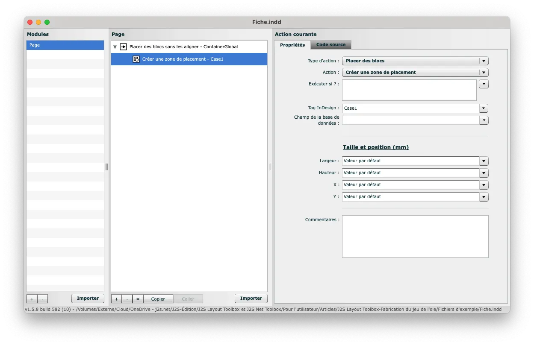Click the equals button in Page panel
Viewport: 534px width, 345px height.
[x=138, y=299]
